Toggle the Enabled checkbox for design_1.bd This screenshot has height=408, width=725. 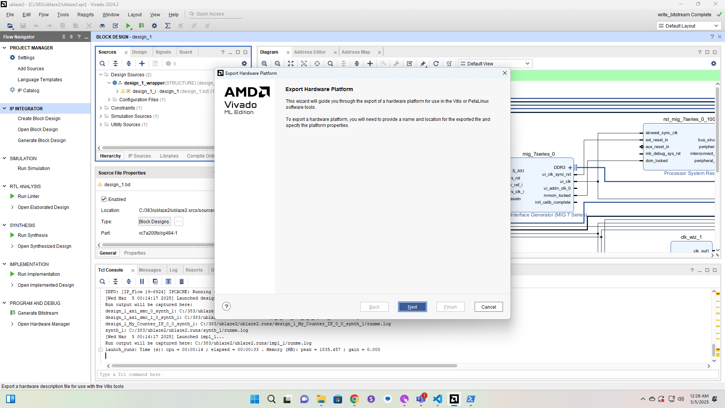(x=104, y=199)
